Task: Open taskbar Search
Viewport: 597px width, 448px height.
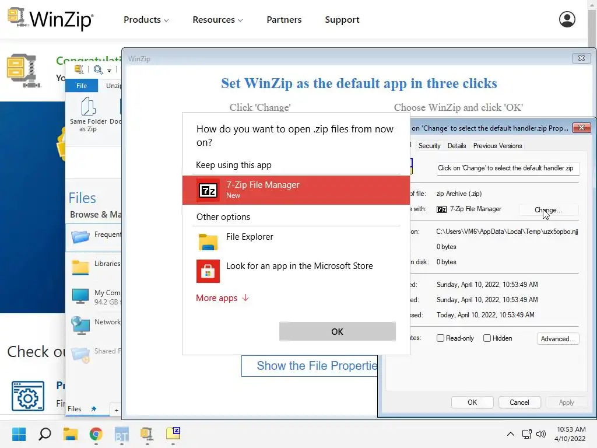Action: tap(44, 434)
